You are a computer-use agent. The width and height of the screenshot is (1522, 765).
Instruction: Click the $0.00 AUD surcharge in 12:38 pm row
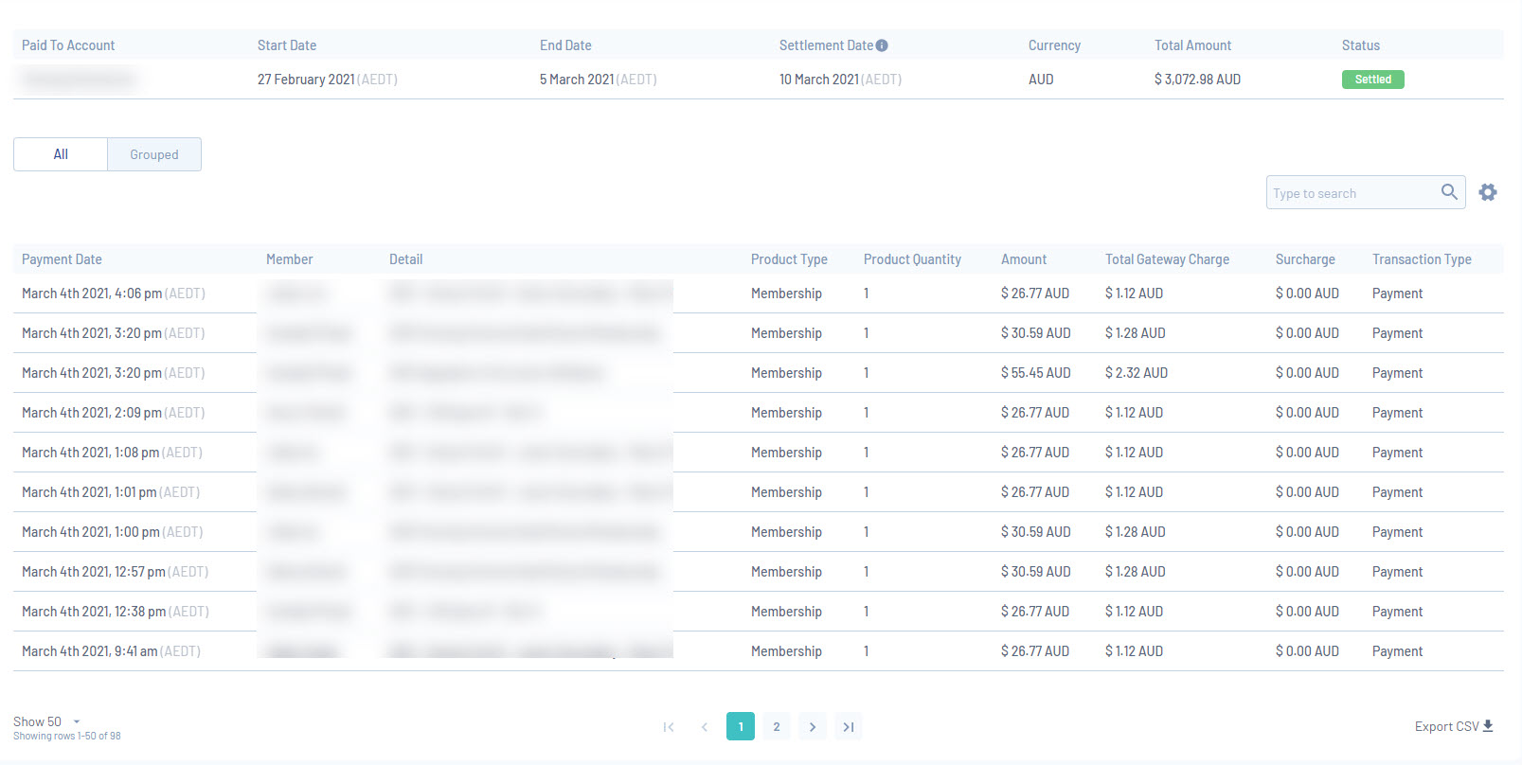point(1307,612)
